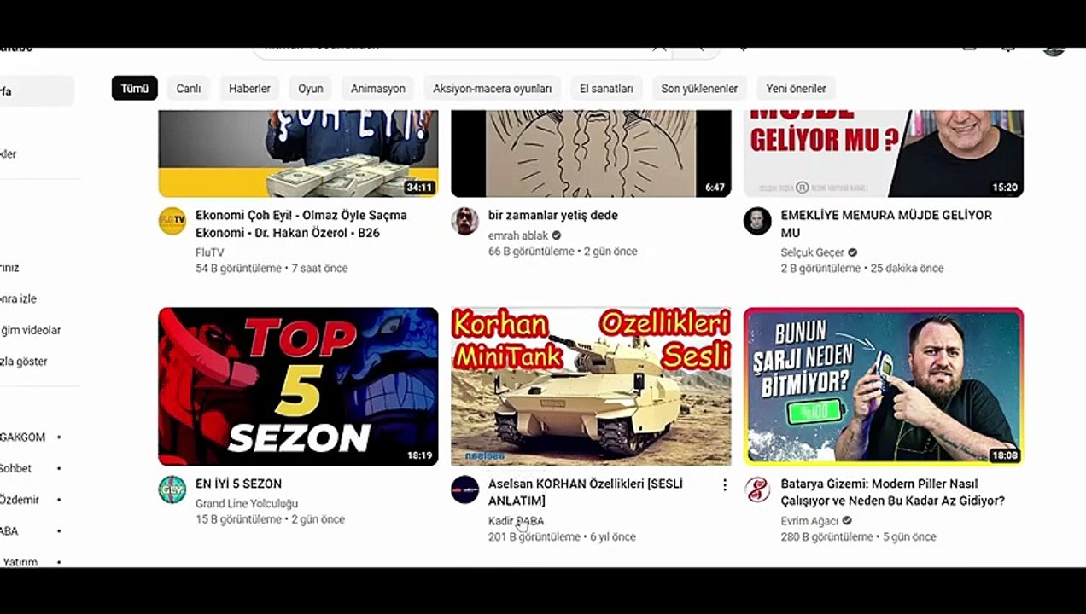Select the Tümü filter chip
Image resolution: width=1086 pixels, height=614 pixels.
(134, 88)
